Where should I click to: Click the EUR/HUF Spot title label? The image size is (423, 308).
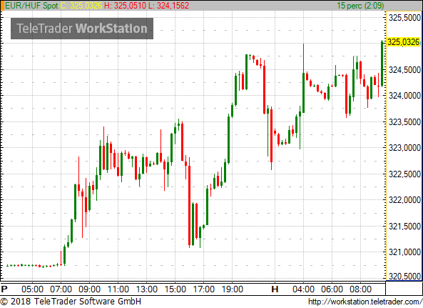point(31,6)
